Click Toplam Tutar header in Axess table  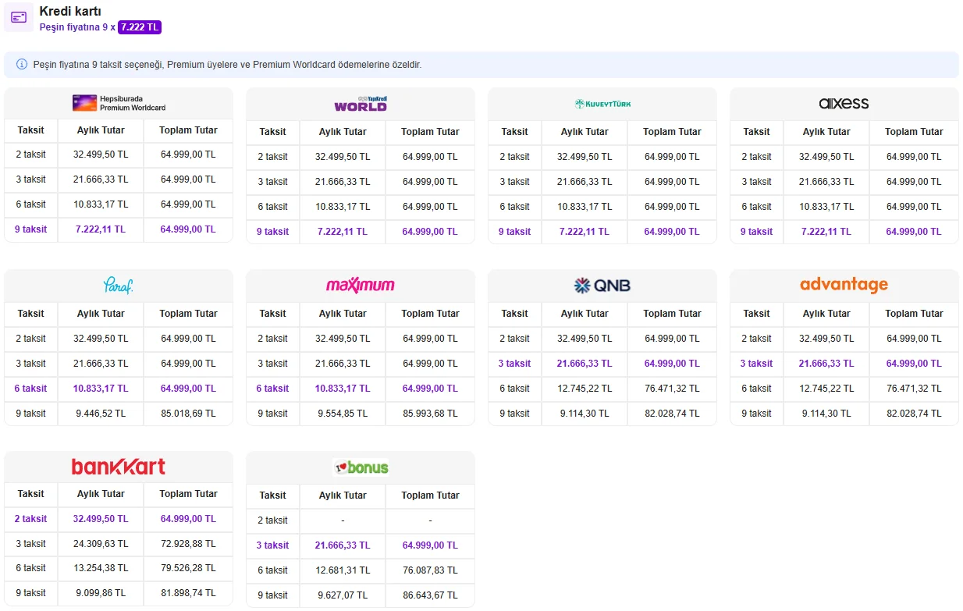coord(914,132)
